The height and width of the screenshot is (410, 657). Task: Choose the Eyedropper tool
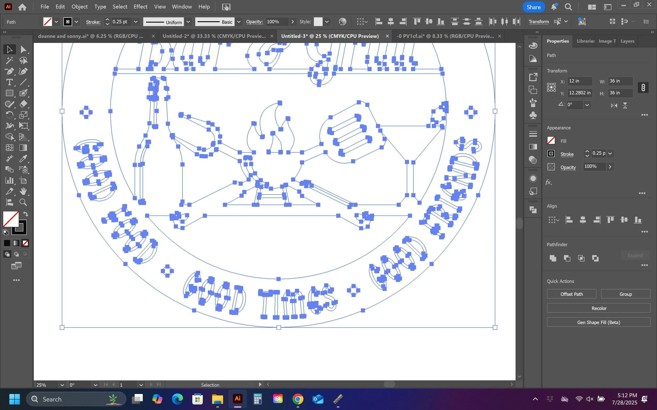[x=23, y=159]
